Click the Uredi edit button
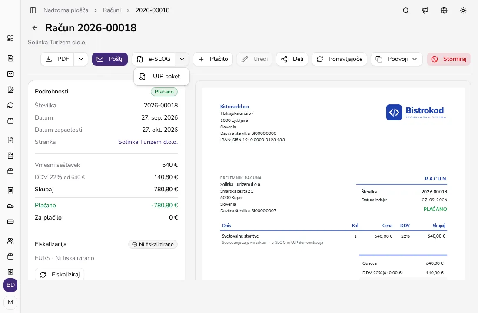 point(255,59)
